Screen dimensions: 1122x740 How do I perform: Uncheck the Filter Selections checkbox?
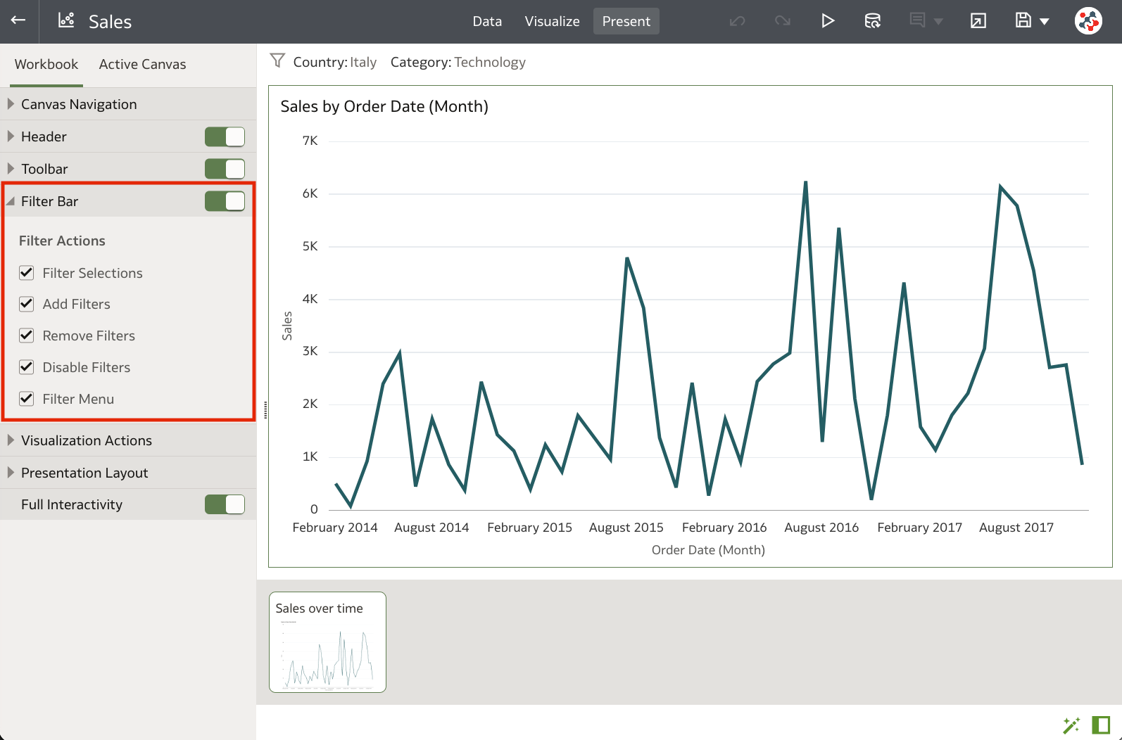pyautogui.click(x=27, y=272)
